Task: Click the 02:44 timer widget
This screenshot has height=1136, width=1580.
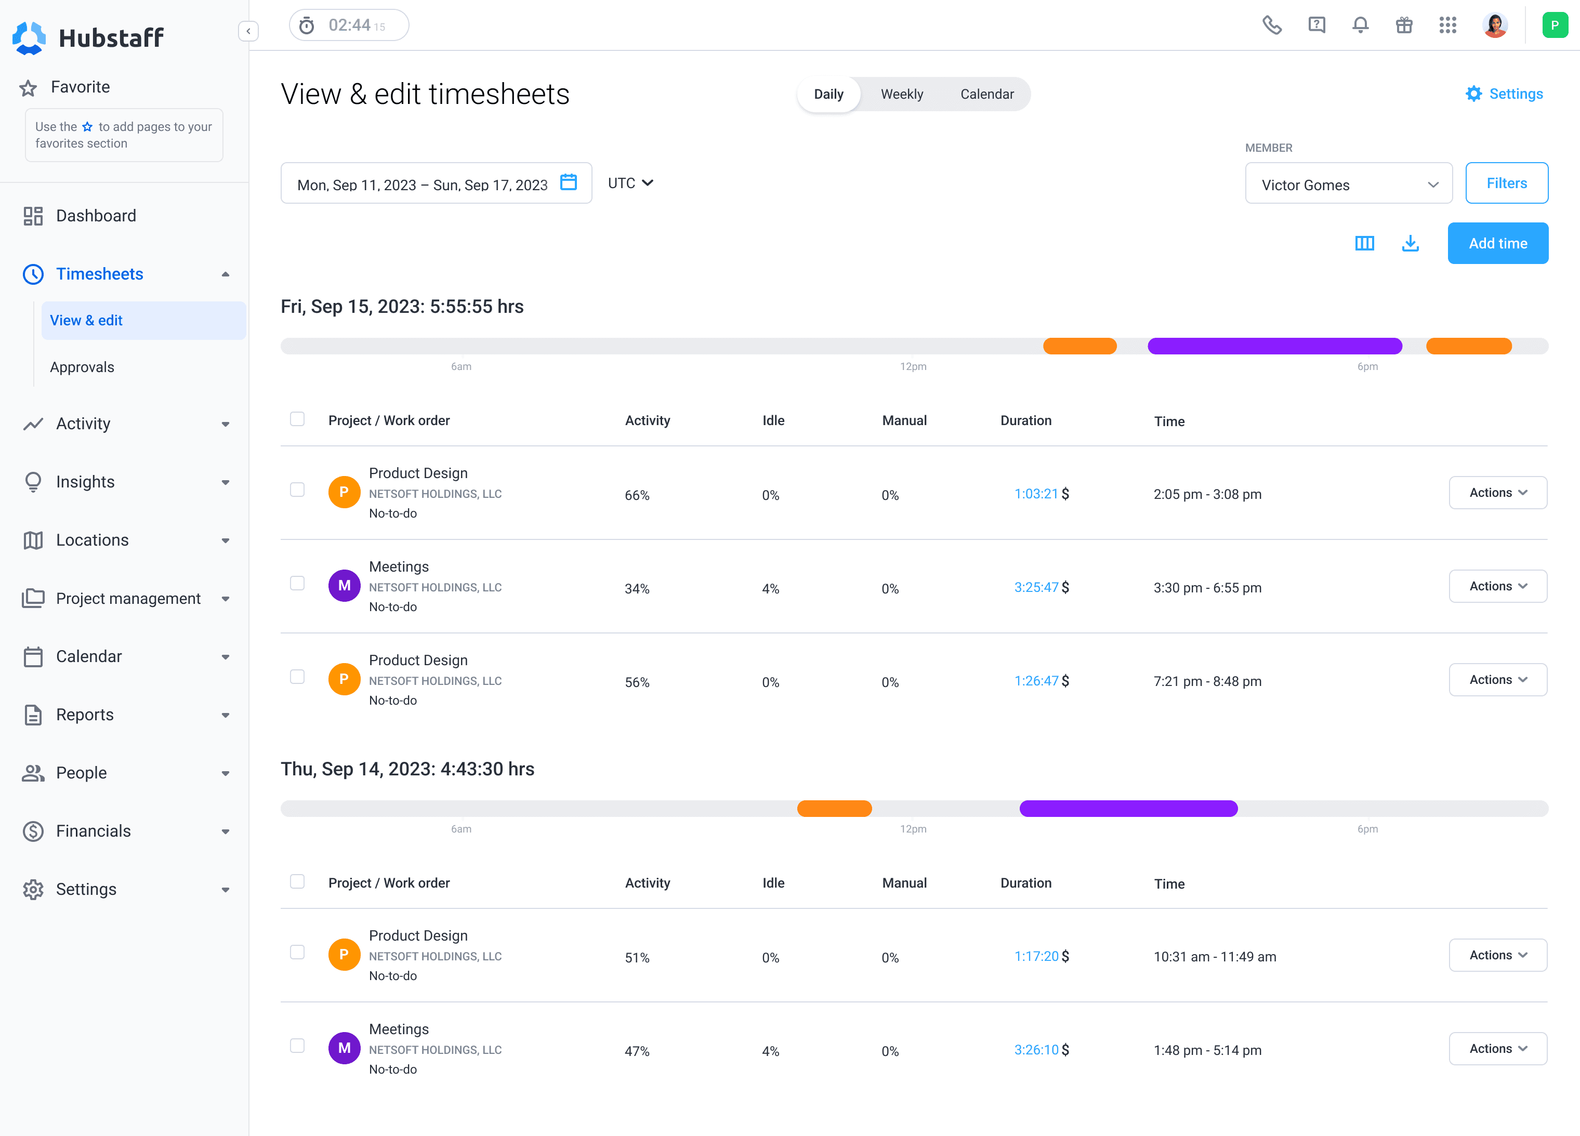Action: tap(349, 26)
